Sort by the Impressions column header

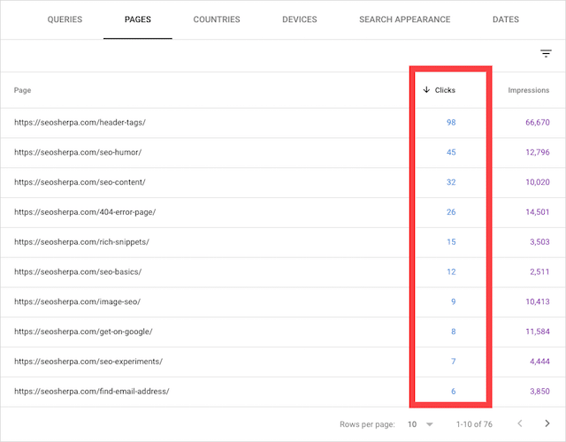529,90
